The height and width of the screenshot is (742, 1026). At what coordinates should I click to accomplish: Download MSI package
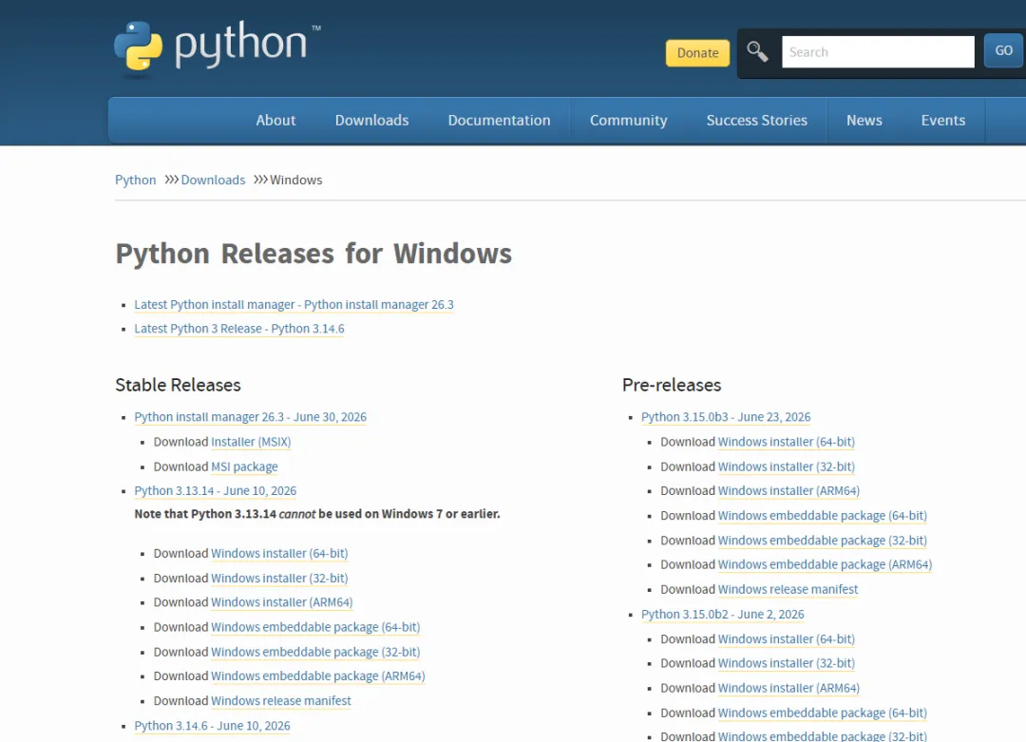coord(244,467)
